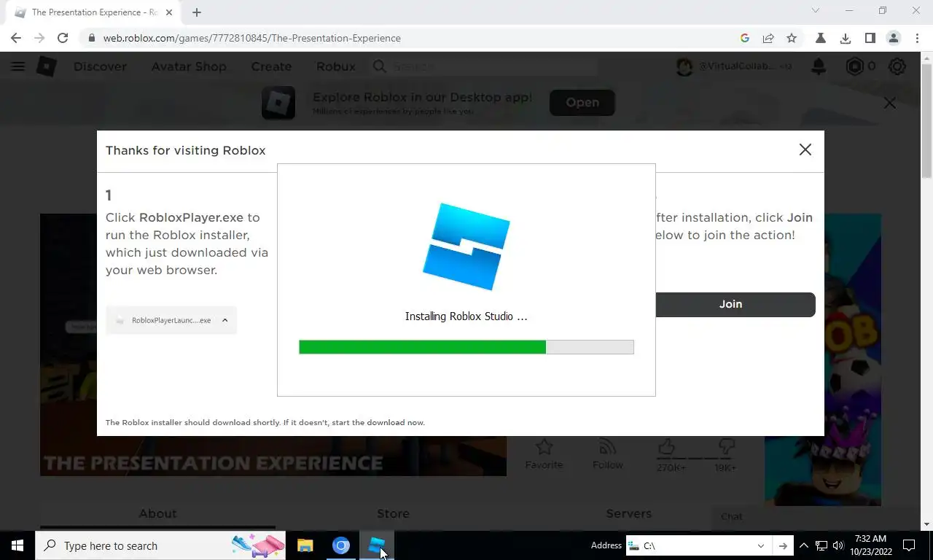Open Chrome three-dot menu
The height and width of the screenshot is (560, 933).
pyautogui.click(x=917, y=38)
